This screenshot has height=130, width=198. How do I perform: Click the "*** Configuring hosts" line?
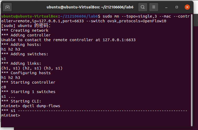tap(26, 73)
